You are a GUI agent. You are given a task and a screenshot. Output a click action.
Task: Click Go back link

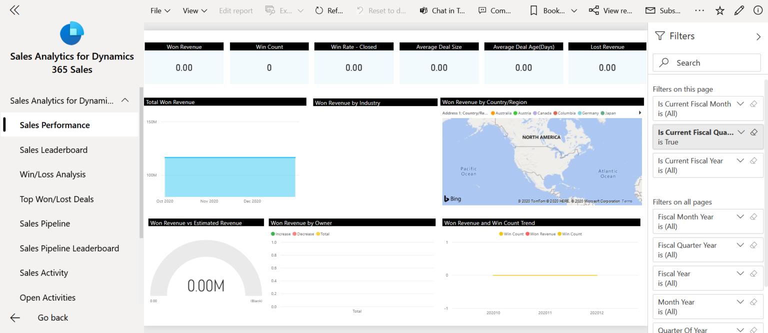pos(53,317)
